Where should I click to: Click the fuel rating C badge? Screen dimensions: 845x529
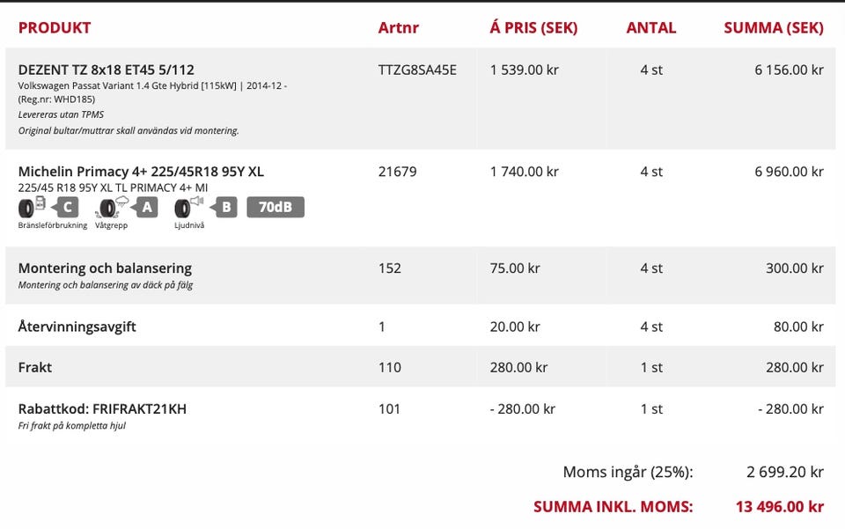click(x=65, y=208)
